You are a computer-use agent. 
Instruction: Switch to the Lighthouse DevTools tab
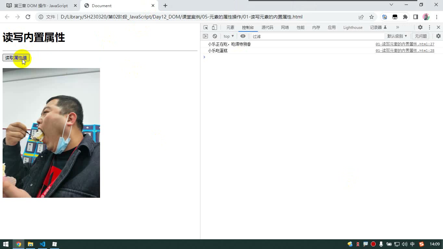point(353,28)
